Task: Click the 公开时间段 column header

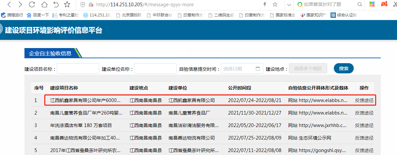Action: [x=240, y=88]
